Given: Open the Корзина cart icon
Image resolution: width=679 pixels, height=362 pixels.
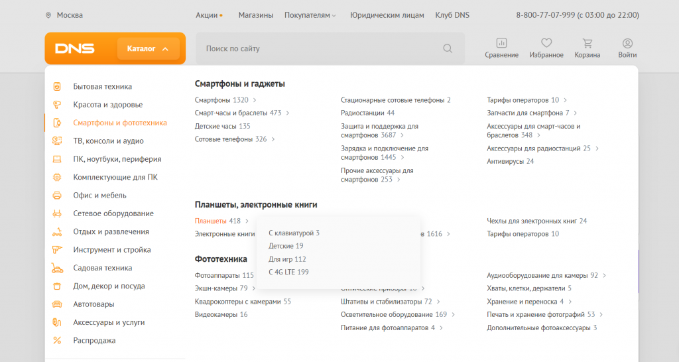Looking at the screenshot, I should [x=587, y=43].
